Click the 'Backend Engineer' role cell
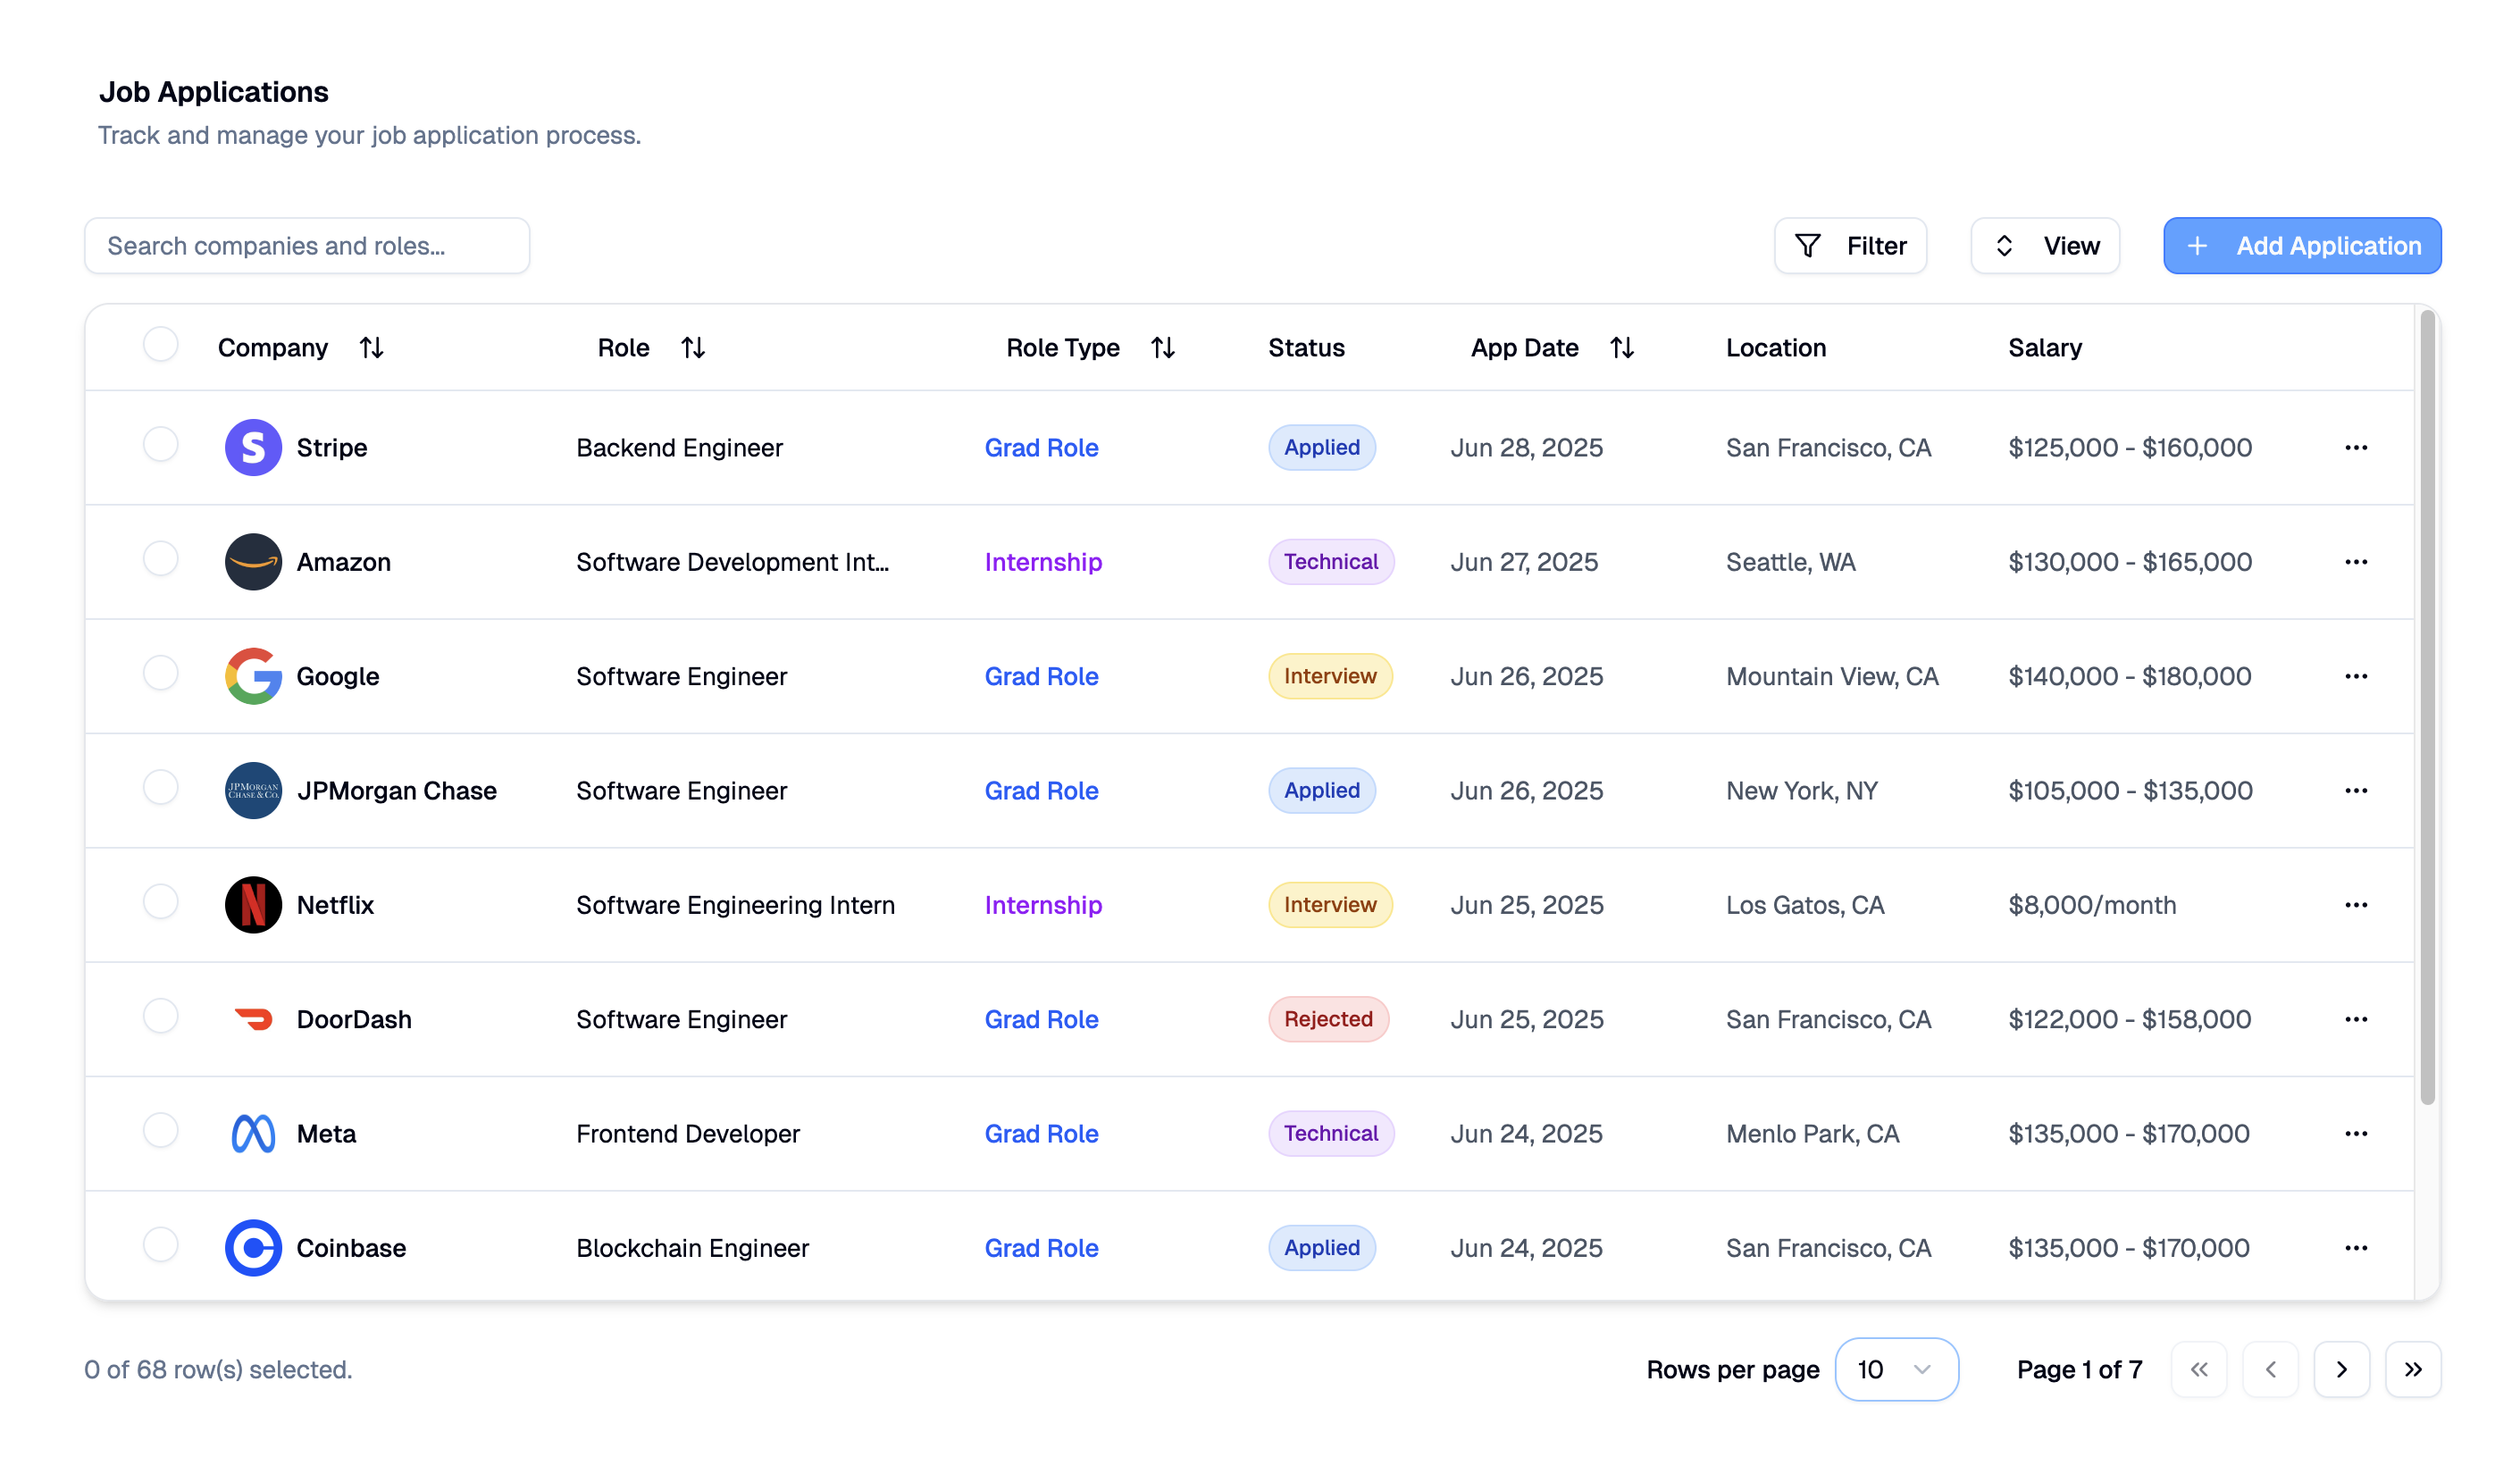 point(679,447)
